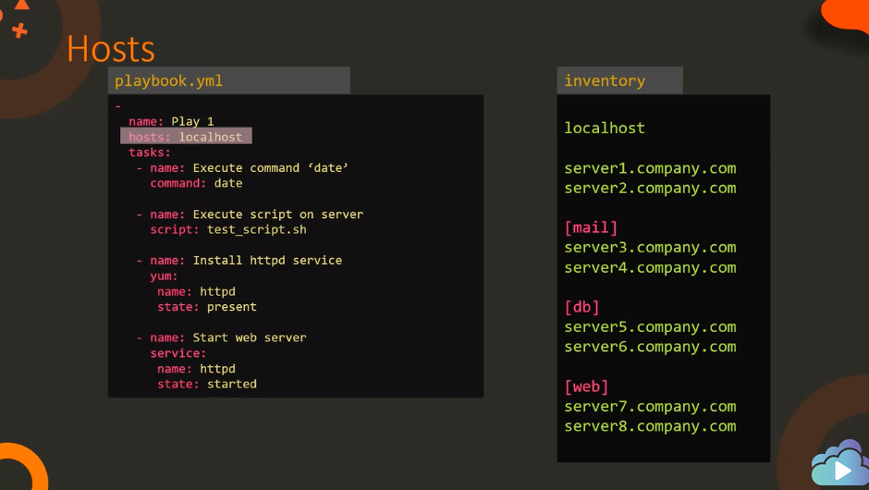Click the 'yum:' module line
869x490 pixels.
(x=164, y=276)
